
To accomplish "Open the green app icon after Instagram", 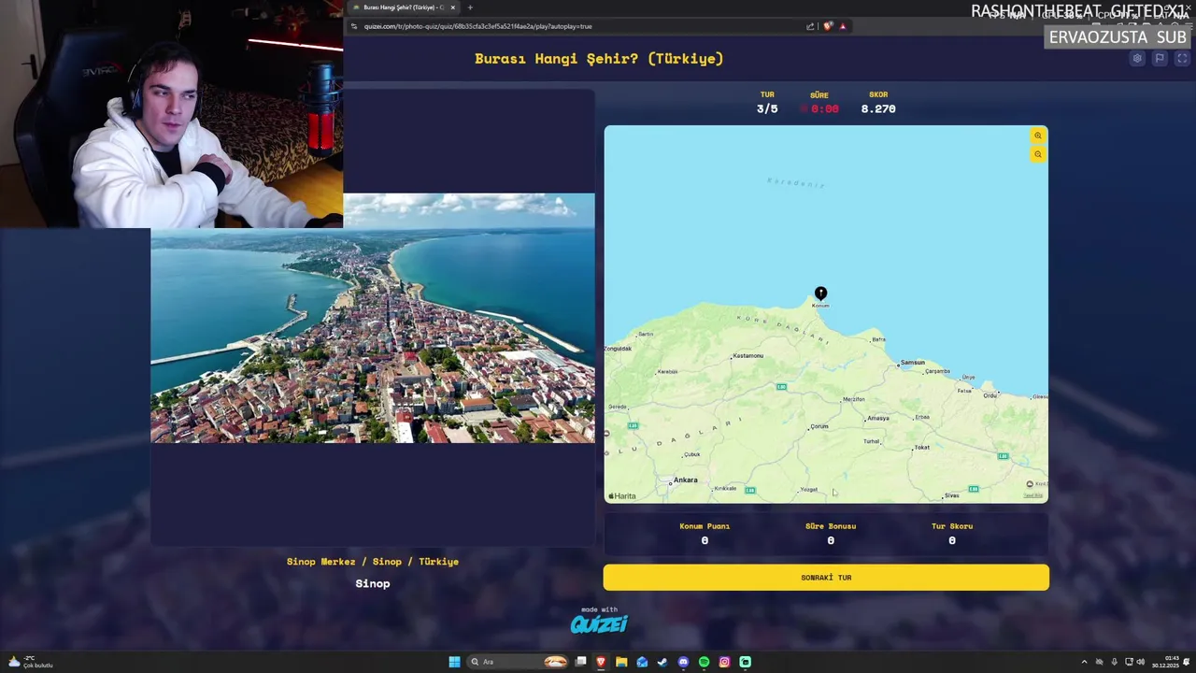I will click(x=745, y=662).
